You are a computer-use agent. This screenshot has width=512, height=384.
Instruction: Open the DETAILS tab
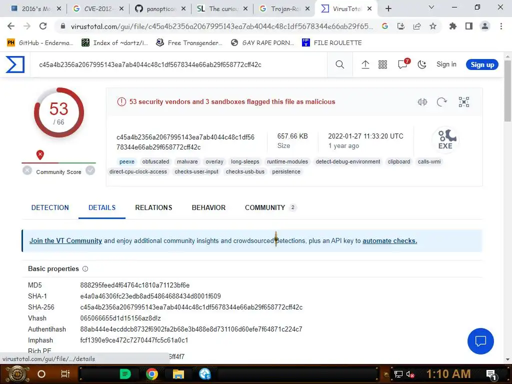pos(102,207)
